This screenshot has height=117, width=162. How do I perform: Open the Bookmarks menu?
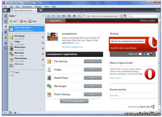(27, 7)
